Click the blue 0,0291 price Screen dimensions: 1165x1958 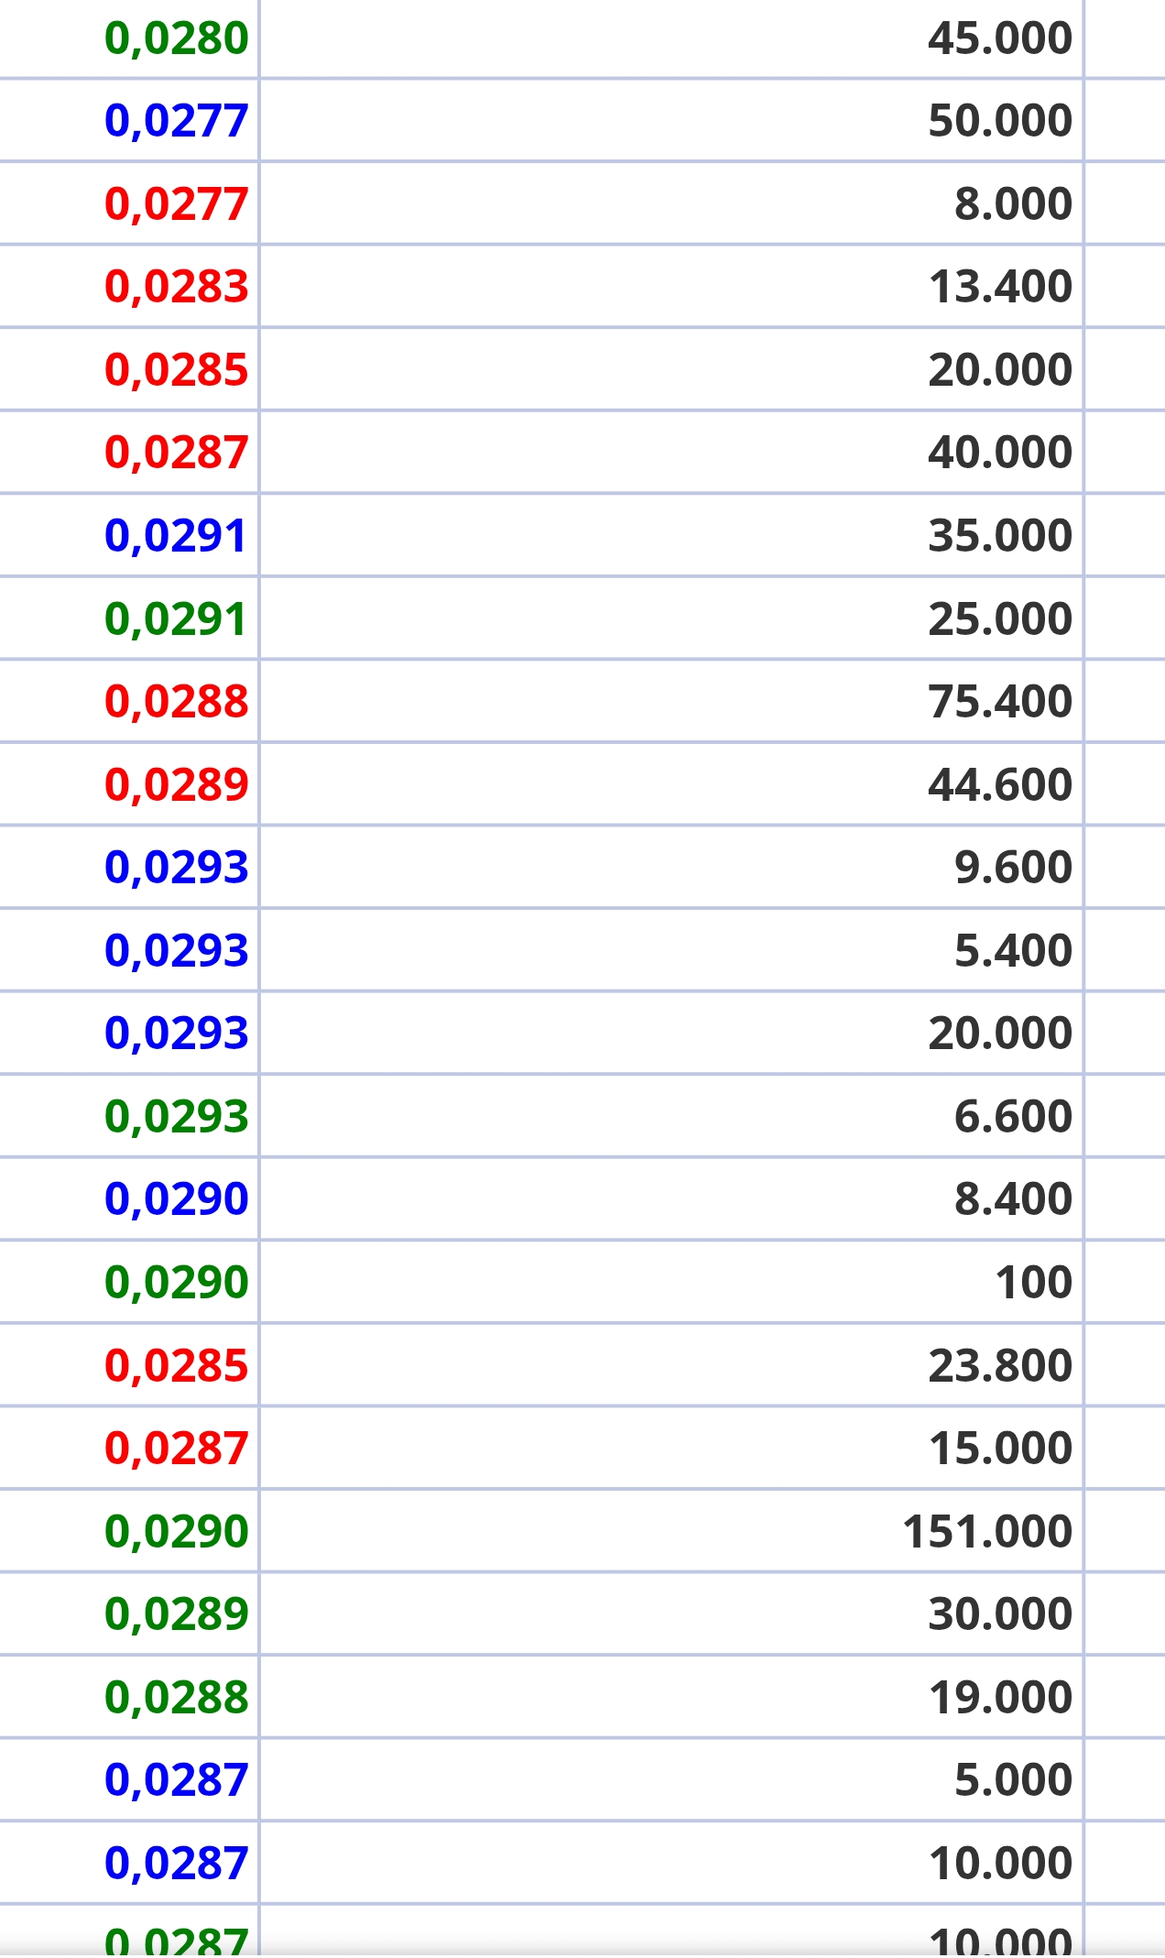click(176, 536)
